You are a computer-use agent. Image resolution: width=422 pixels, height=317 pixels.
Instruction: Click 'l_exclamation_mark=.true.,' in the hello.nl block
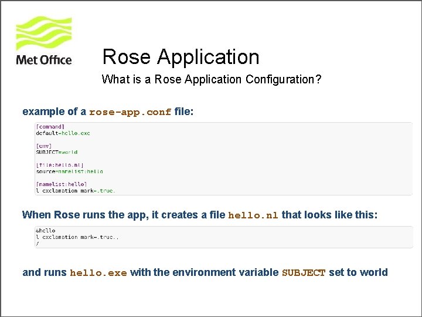pyautogui.click(x=77, y=237)
